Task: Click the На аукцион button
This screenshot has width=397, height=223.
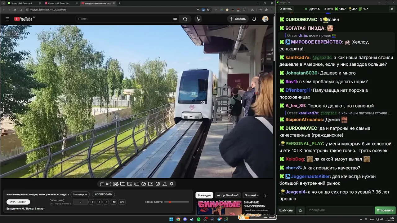Action: 80,195
